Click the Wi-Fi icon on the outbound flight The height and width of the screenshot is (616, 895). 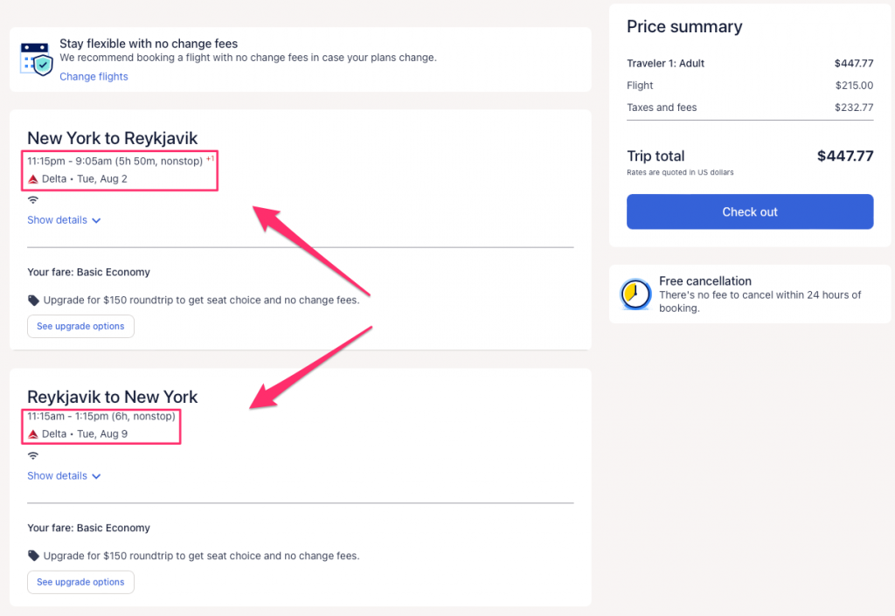click(x=33, y=200)
